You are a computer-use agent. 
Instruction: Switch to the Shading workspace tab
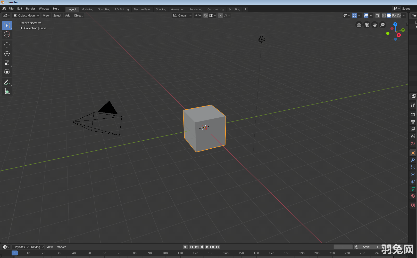(161, 9)
